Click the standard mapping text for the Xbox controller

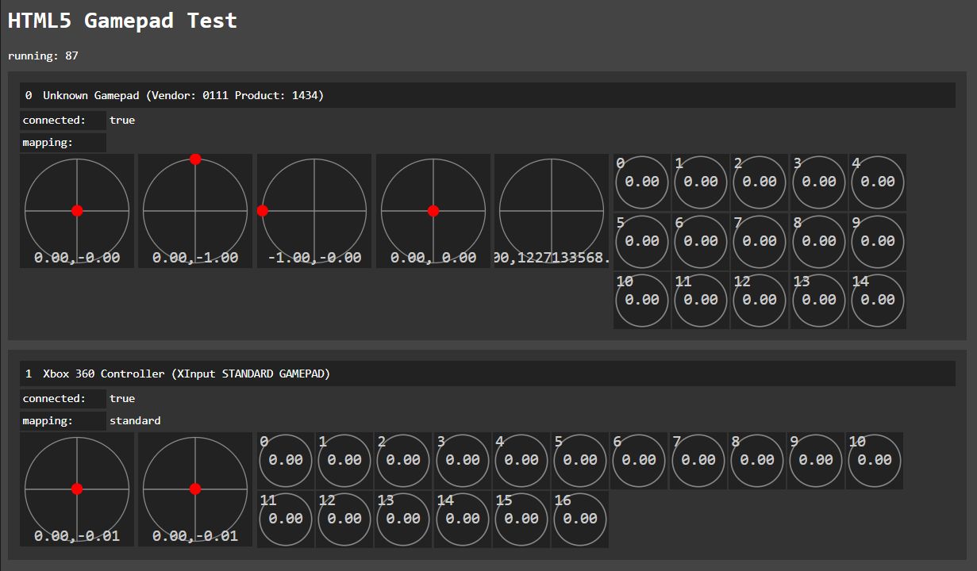pyautogui.click(x=135, y=420)
